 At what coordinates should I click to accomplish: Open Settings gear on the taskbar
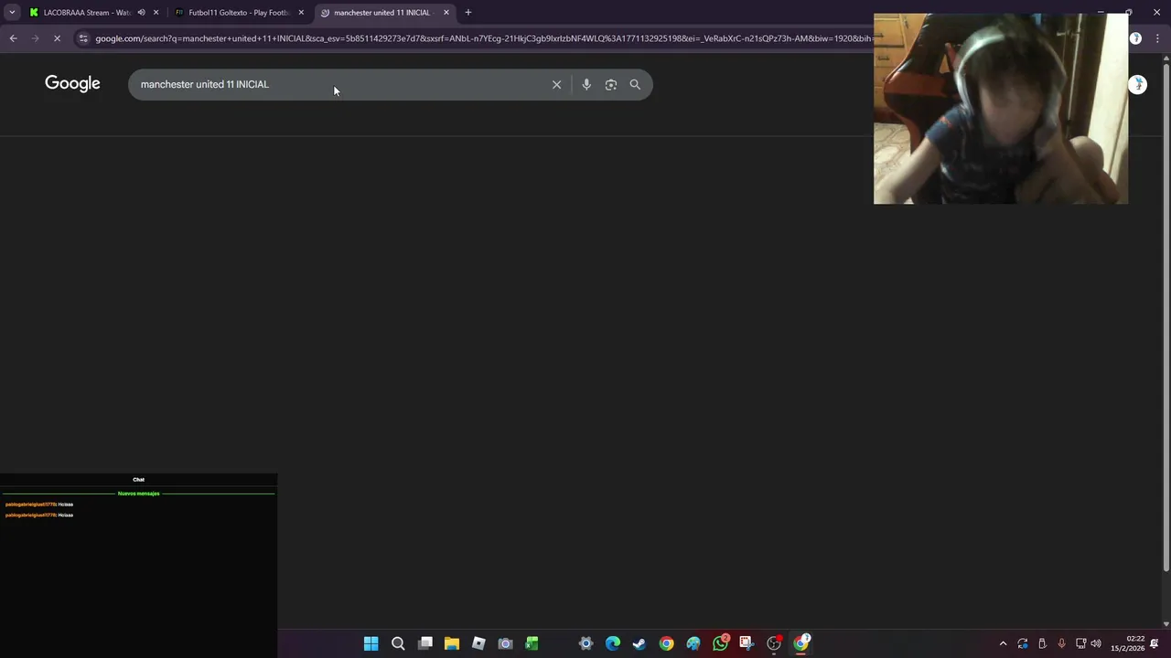[585, 643]
